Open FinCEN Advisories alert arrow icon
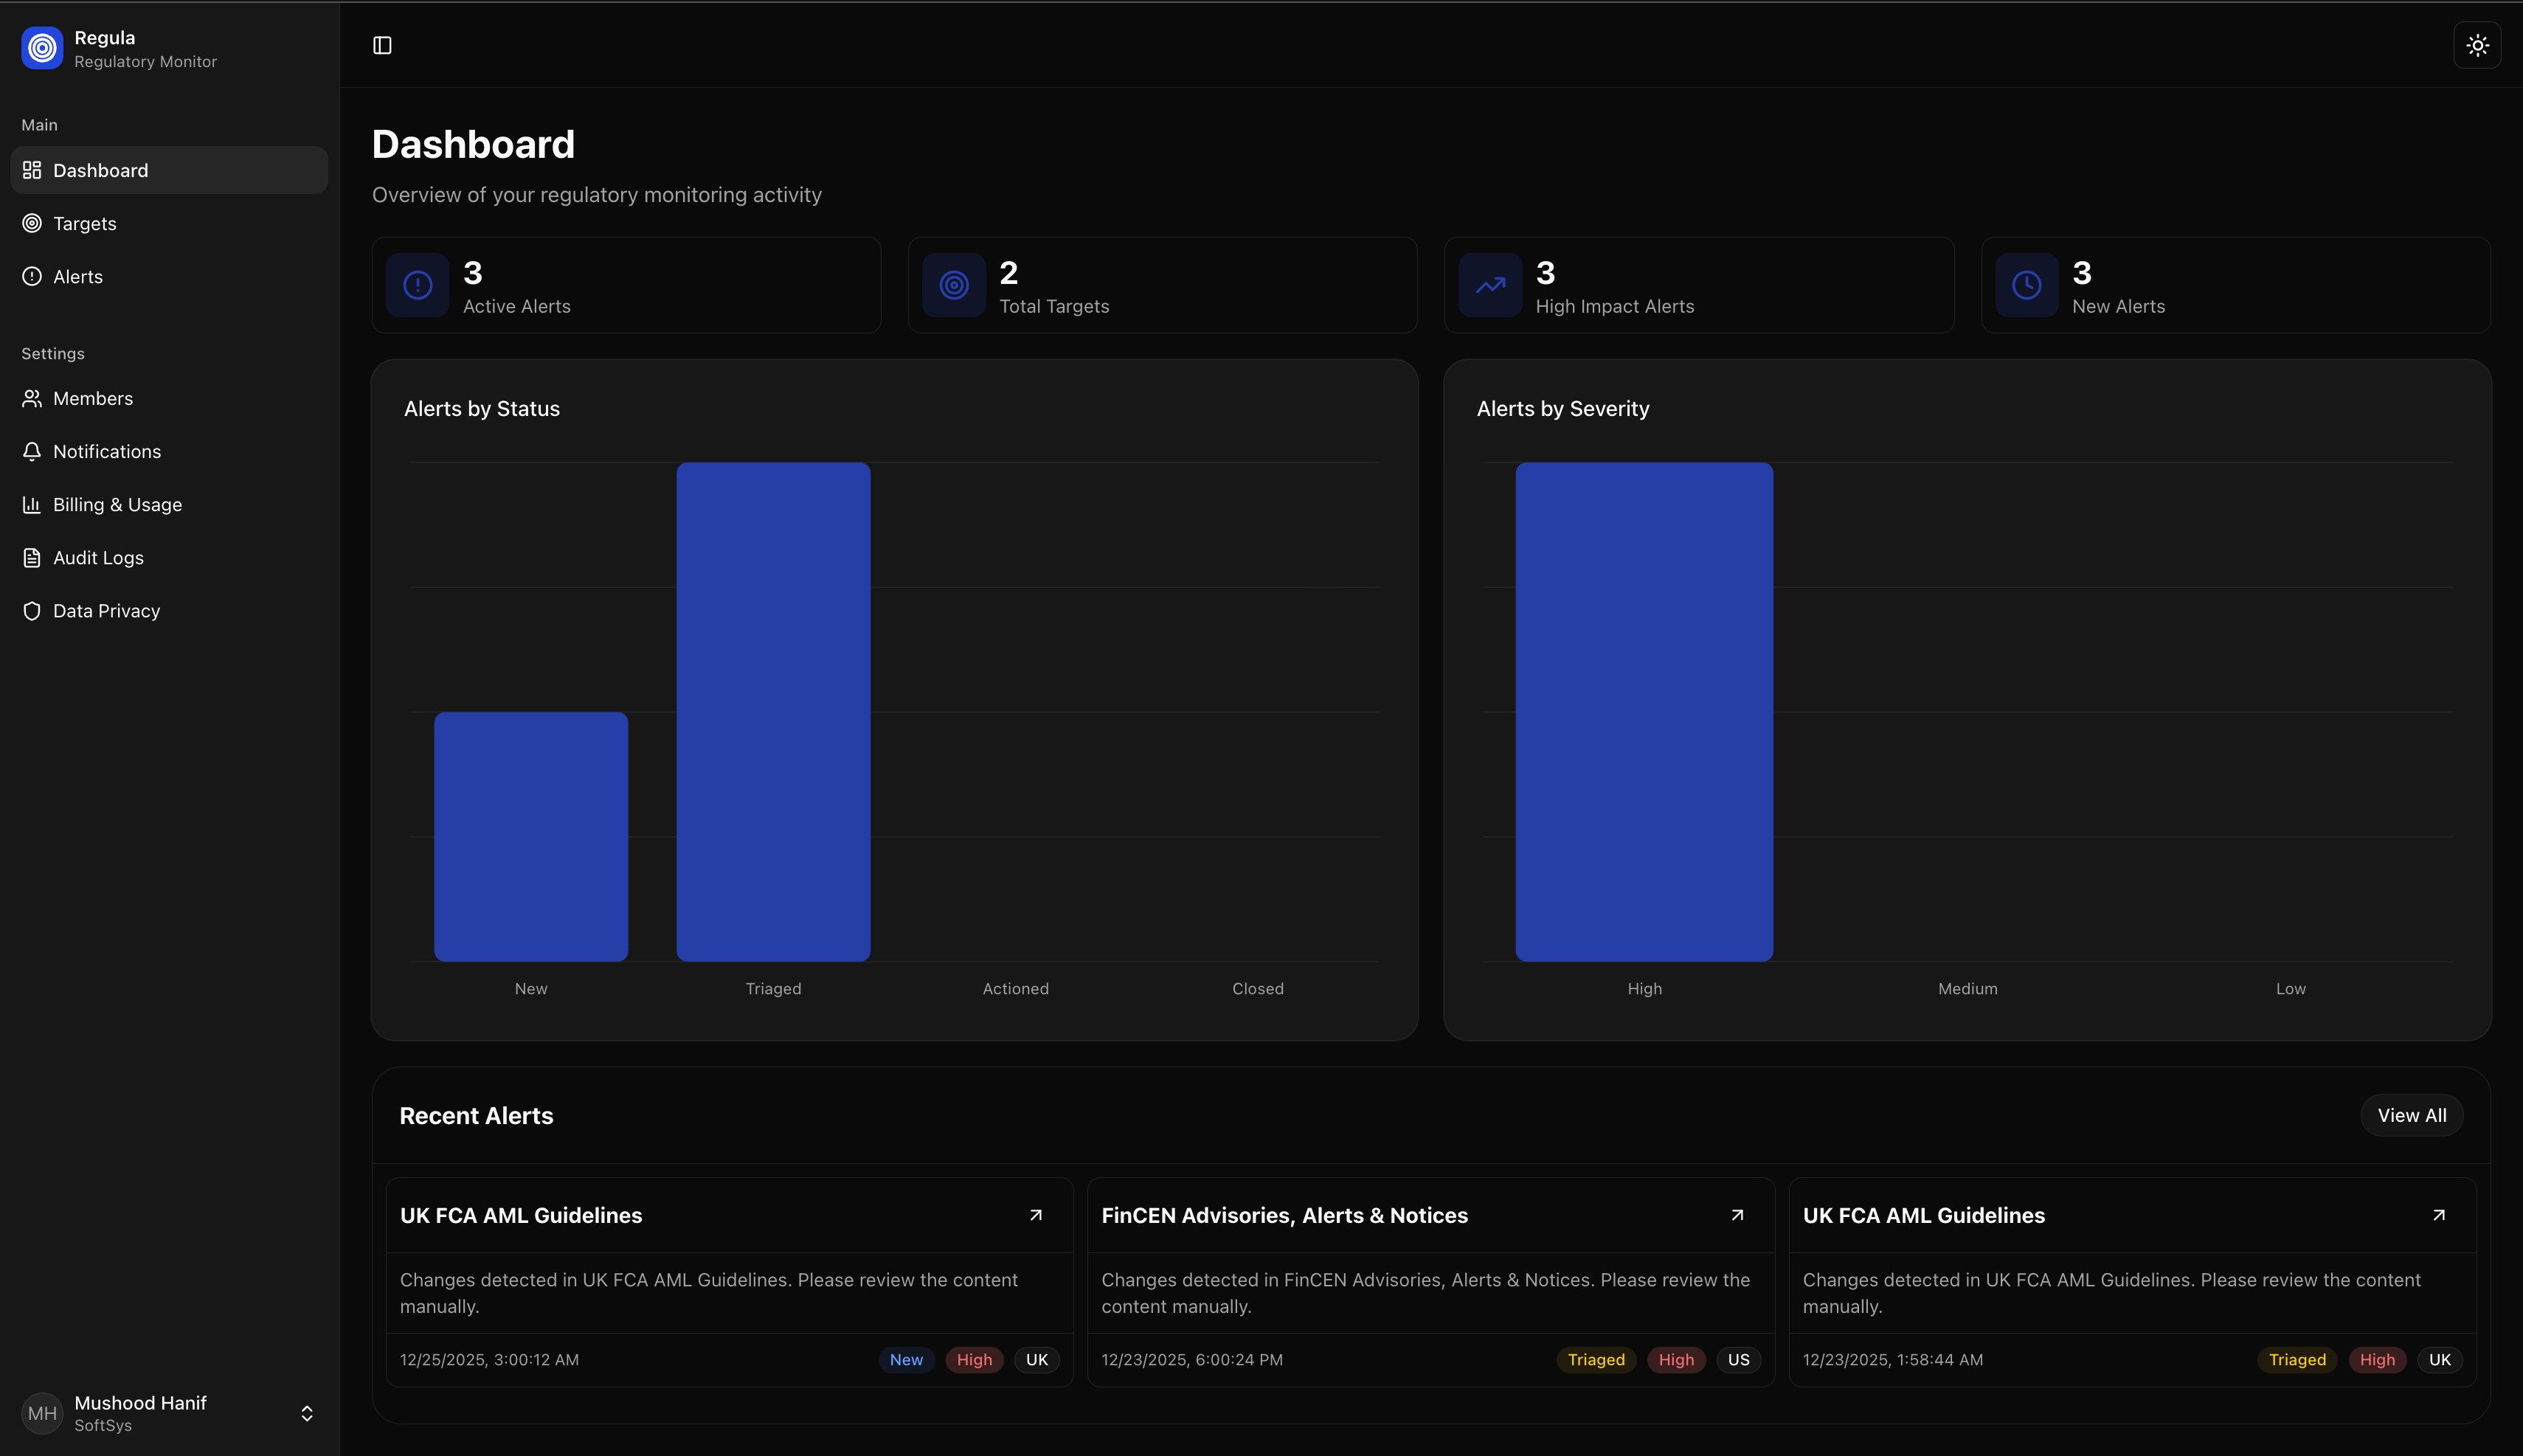Viewport: 2523px width, 1456px height. 1737,1215
